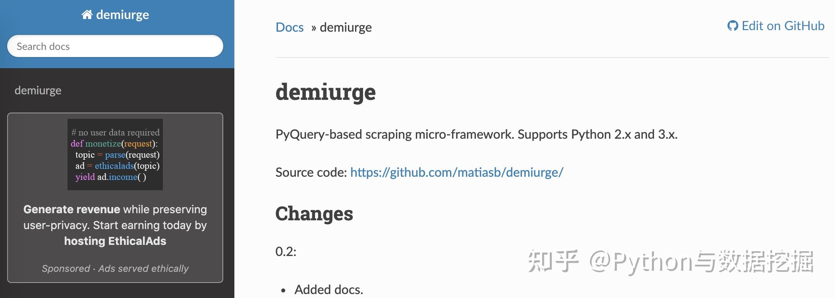The width and height of the screenshot is (835, 298).
Task: Click the Ads served ethically link
Action: [x=143, y=269]
